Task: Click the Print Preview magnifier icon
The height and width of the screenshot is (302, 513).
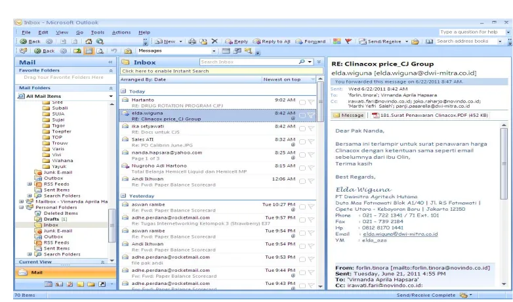Action: click(x=100, y=51)
